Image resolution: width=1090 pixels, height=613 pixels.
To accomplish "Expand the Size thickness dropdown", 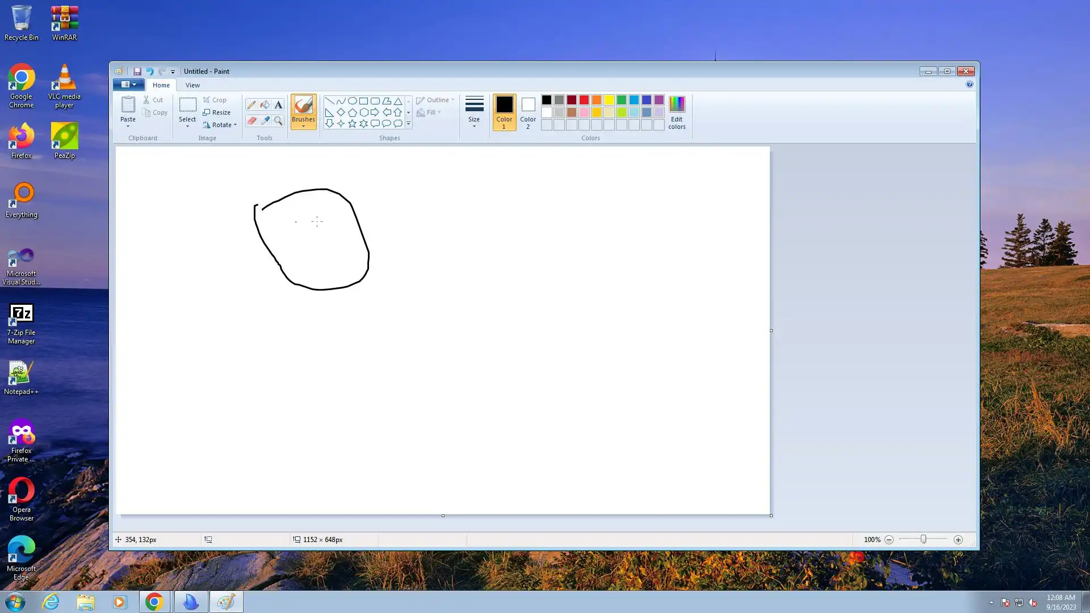I will (x=474, y=112).
